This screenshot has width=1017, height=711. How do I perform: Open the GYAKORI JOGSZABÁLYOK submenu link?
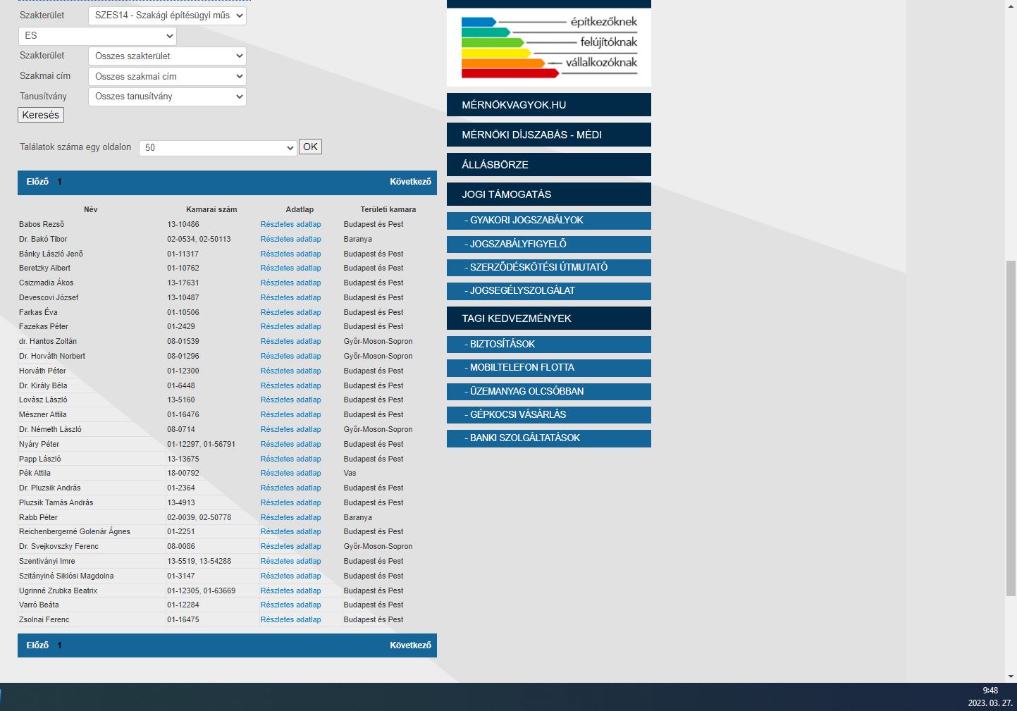(549, 221)
